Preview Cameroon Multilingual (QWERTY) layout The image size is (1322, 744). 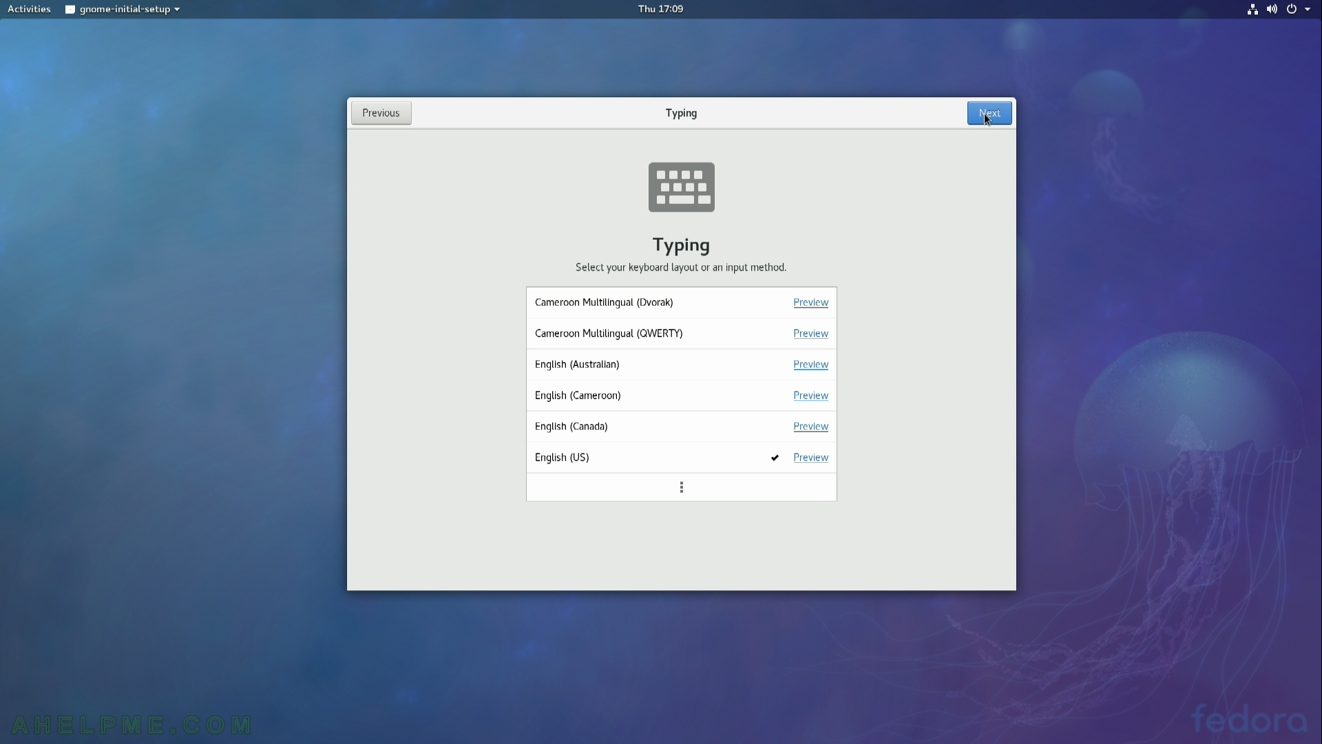(x=810, y=333)
